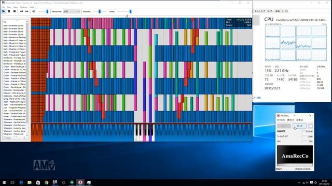Click the volume slider handle

(x=47, y=11)
